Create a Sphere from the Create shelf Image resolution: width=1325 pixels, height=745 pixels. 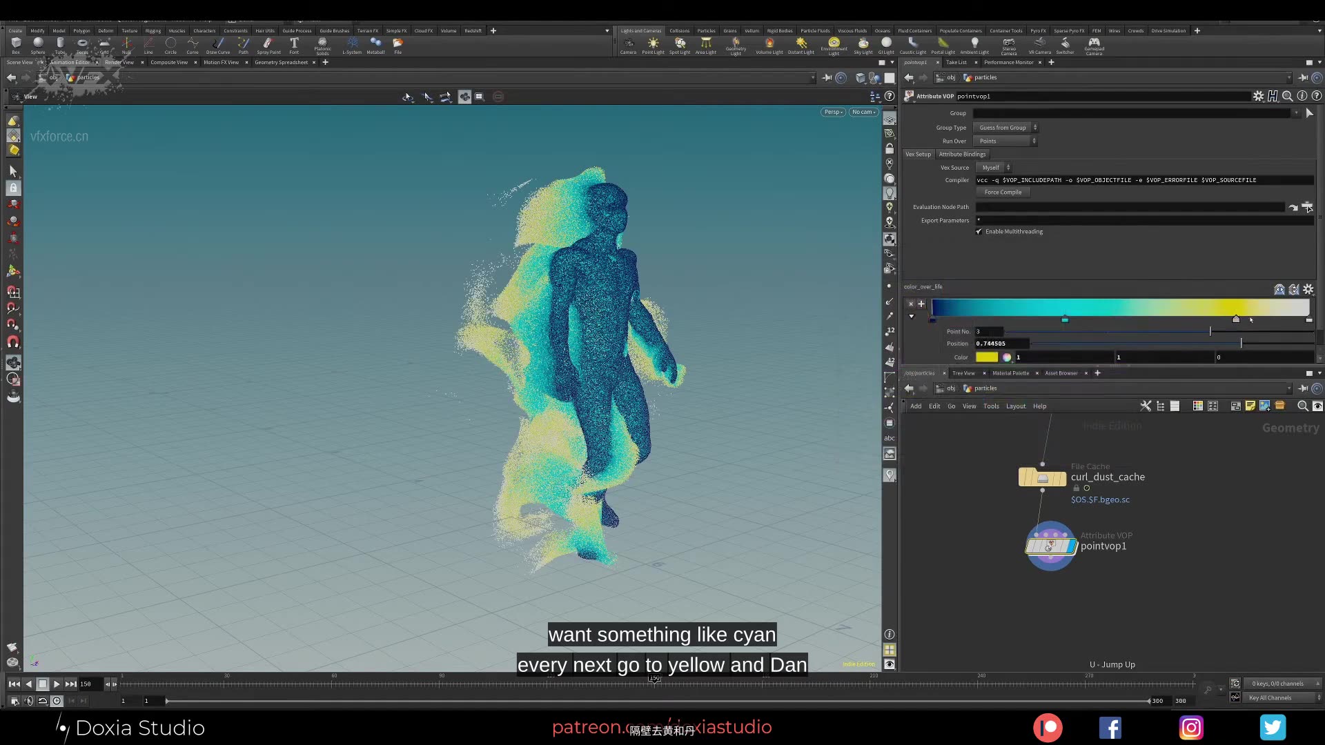click(38, 43)
